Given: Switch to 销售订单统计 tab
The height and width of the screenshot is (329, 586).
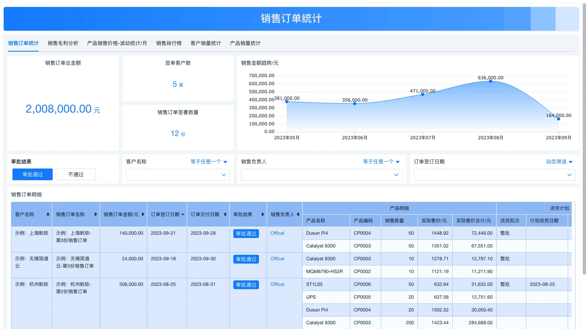Looking at the screenshot, I should point(23,43).
